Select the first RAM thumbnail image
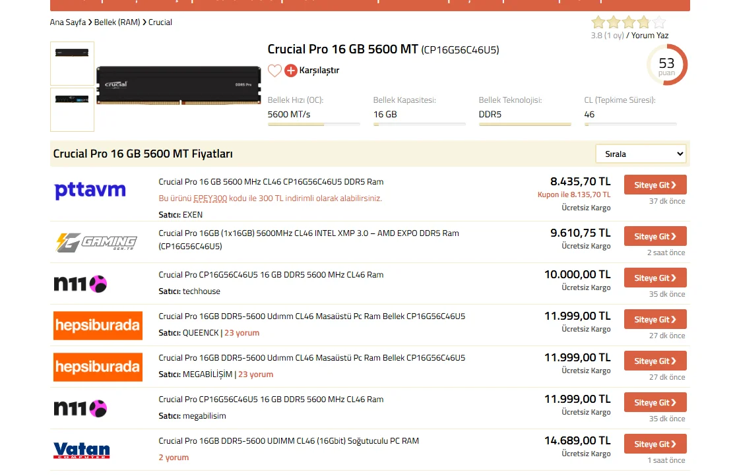Image resolution: width=735 pixels, height=476 pixels. tap(72, 63)
